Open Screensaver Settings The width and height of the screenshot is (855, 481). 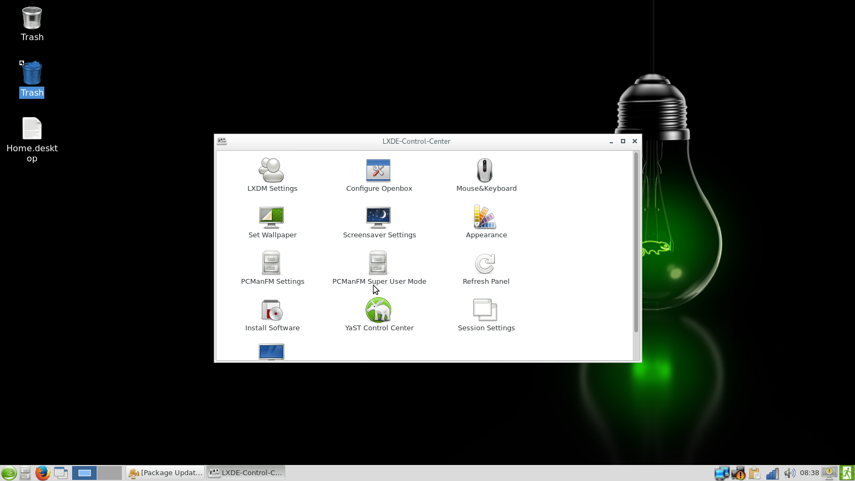[x=378, y=218]
